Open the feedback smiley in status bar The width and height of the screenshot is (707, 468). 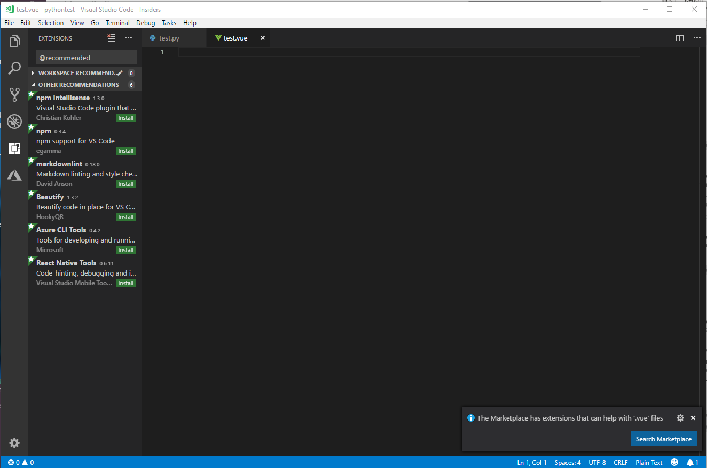point(674,462)
